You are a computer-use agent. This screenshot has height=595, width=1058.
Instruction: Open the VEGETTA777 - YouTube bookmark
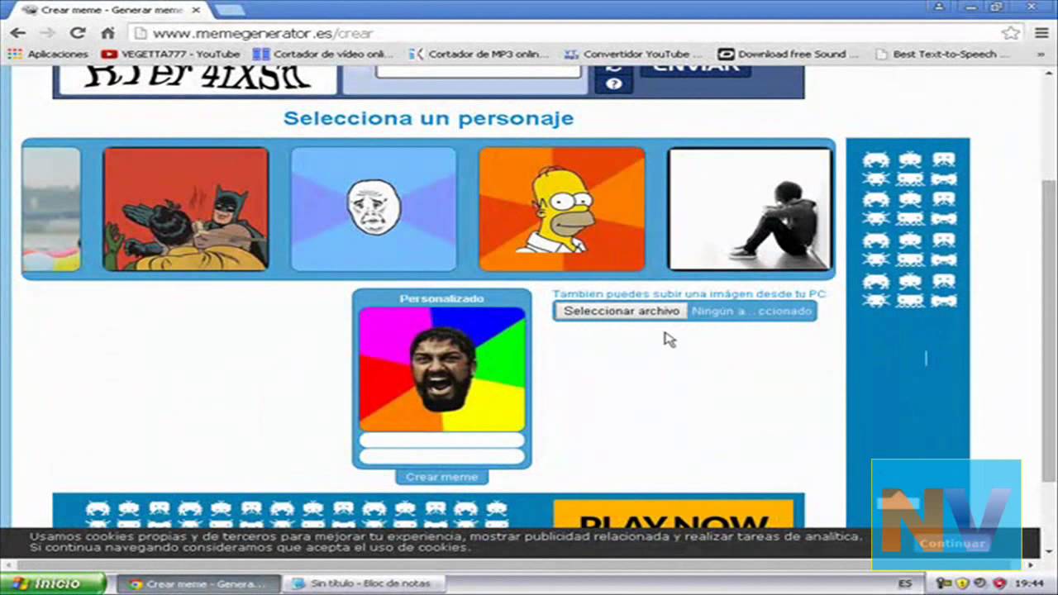tap(170, 54)
